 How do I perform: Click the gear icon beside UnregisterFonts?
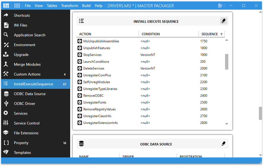pyautogui.click(x=80, y=102)
